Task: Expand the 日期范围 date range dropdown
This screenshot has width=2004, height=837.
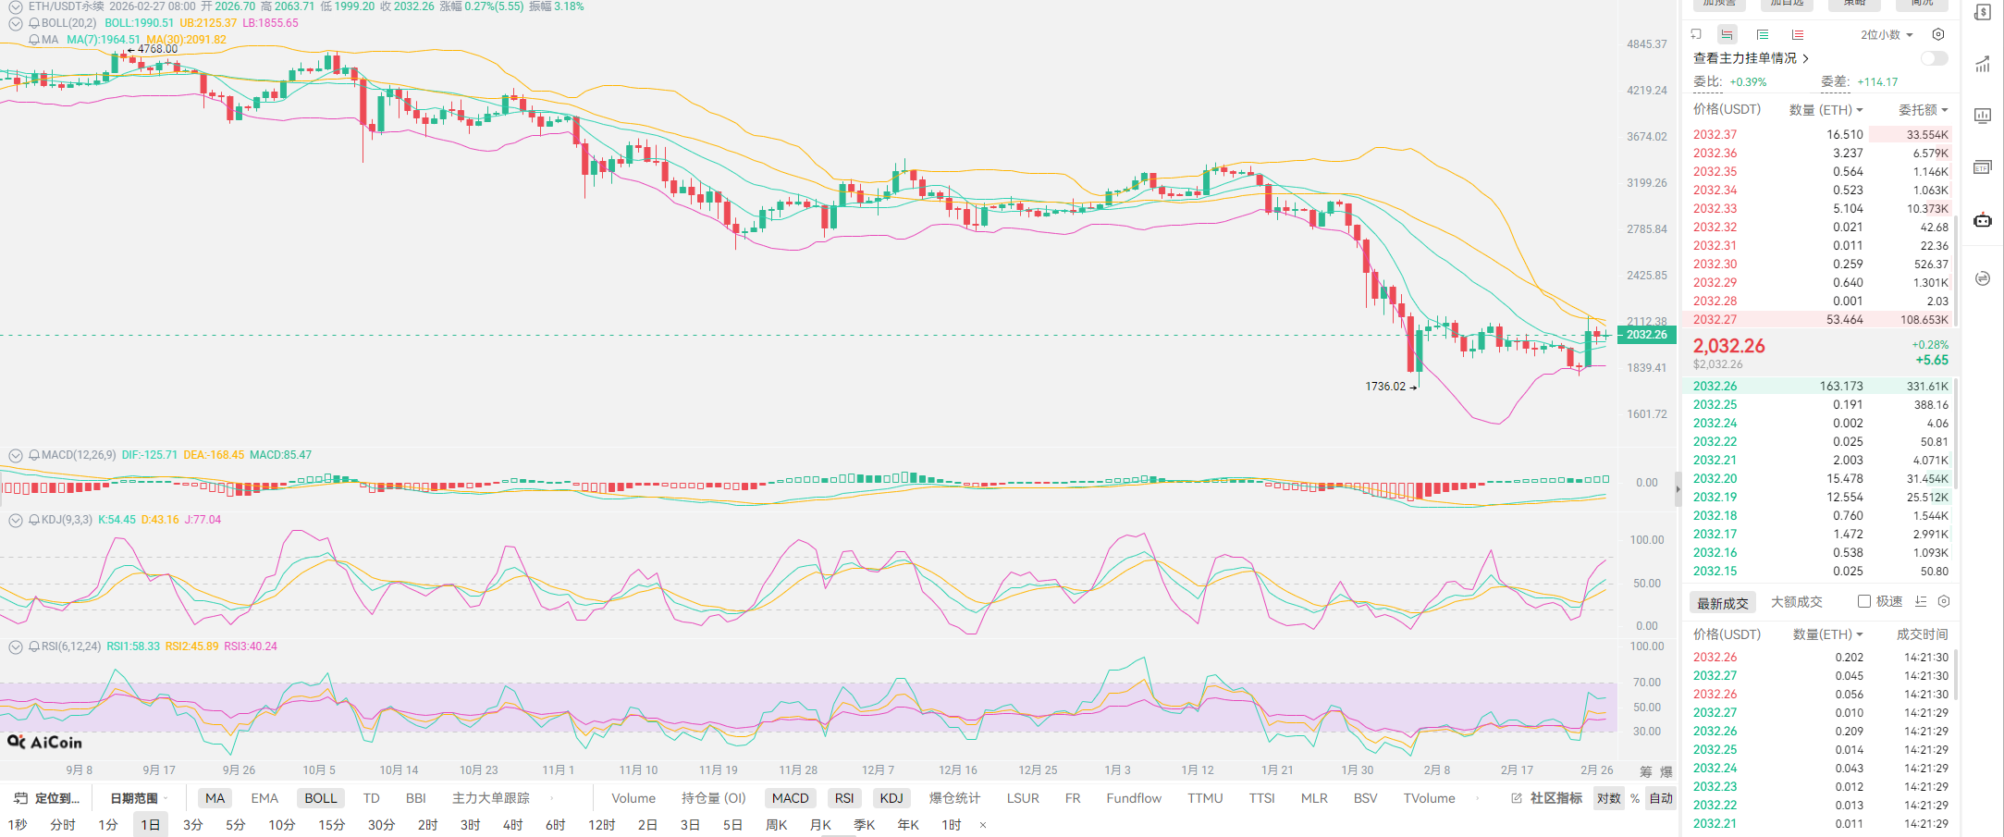Action: point(139,798)
